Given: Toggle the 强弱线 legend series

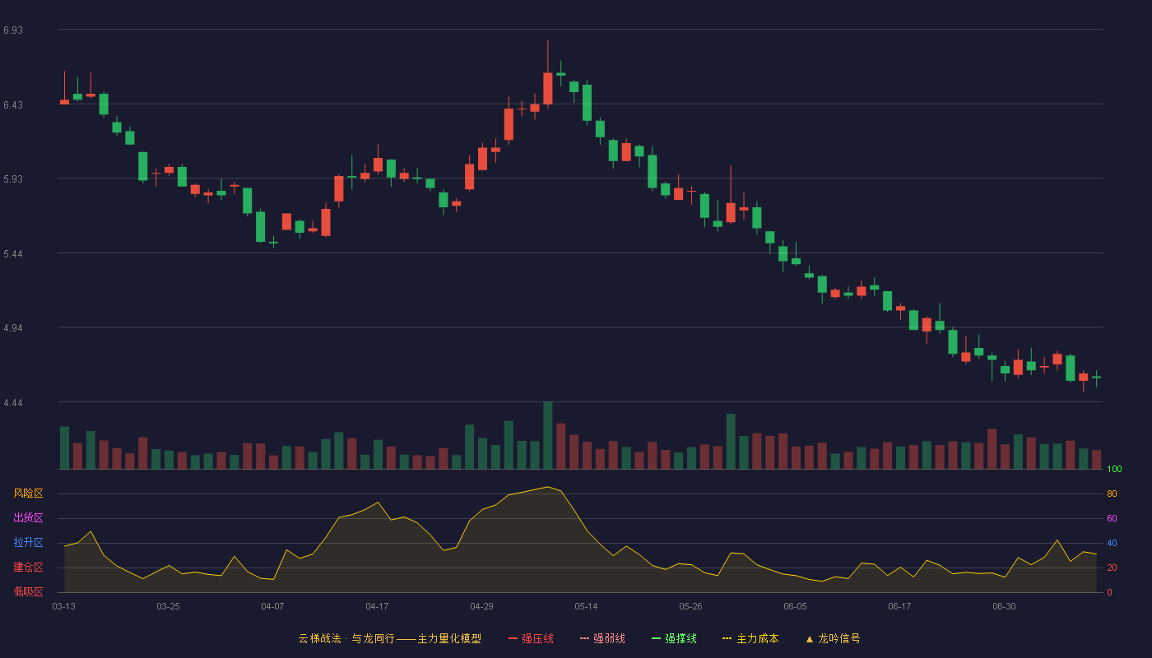Looking at the screenshot, I should [602, 638].
